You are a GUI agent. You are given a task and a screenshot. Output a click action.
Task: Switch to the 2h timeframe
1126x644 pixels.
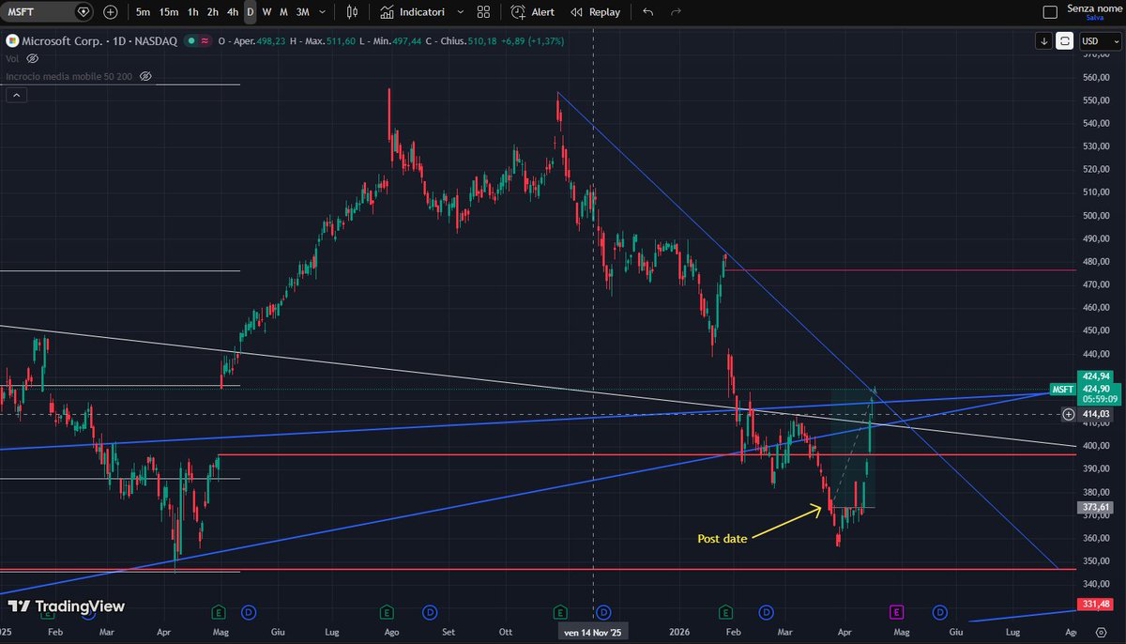coord(213,12)
